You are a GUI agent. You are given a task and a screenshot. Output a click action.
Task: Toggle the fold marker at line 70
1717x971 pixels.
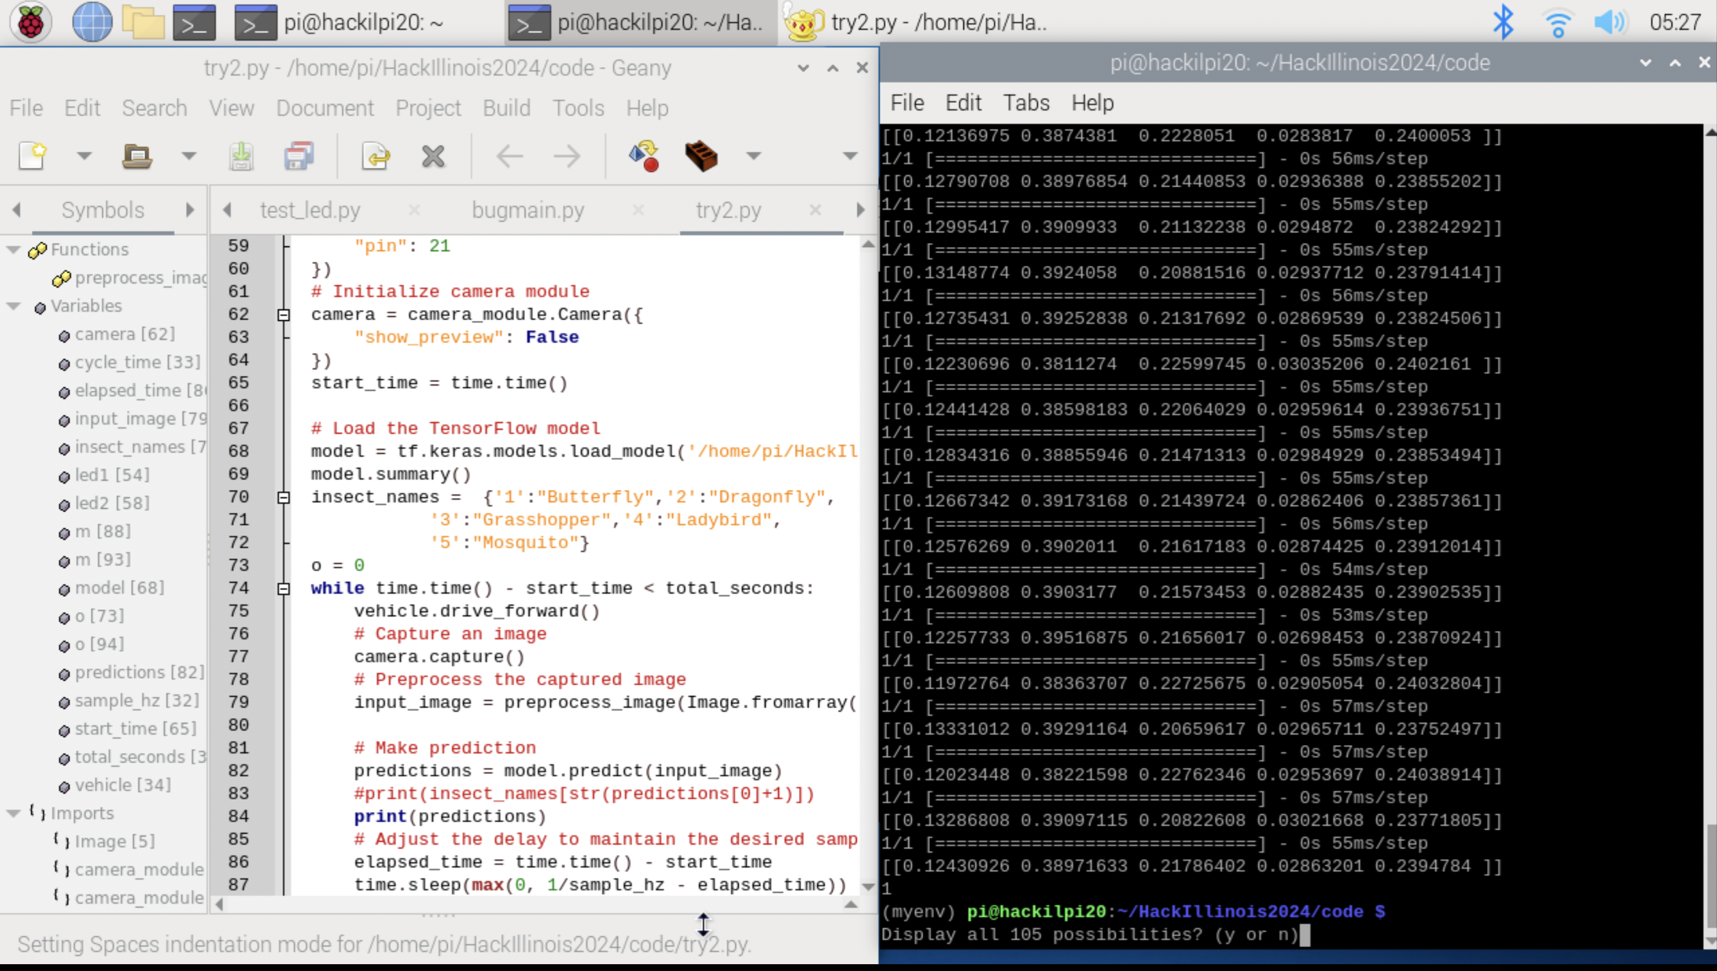(x=283, y=497)
